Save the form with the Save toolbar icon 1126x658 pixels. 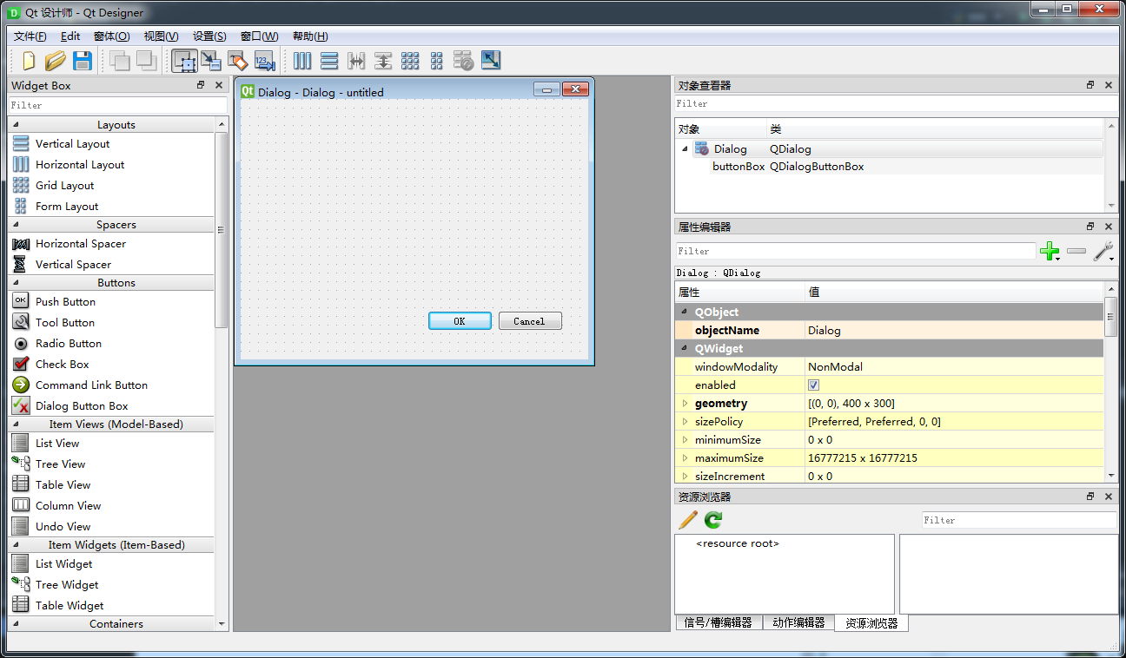point(81,61)
